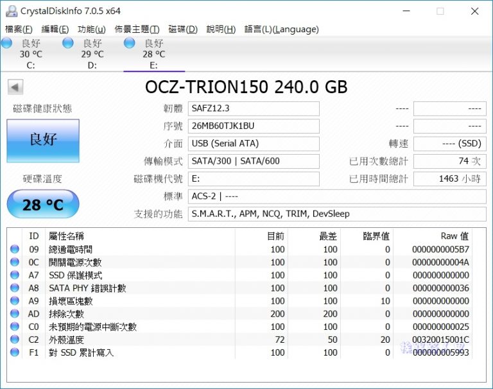Viewport: 493px width, 389px height.
Task: Select the E: drive tab
Action: 153,54
